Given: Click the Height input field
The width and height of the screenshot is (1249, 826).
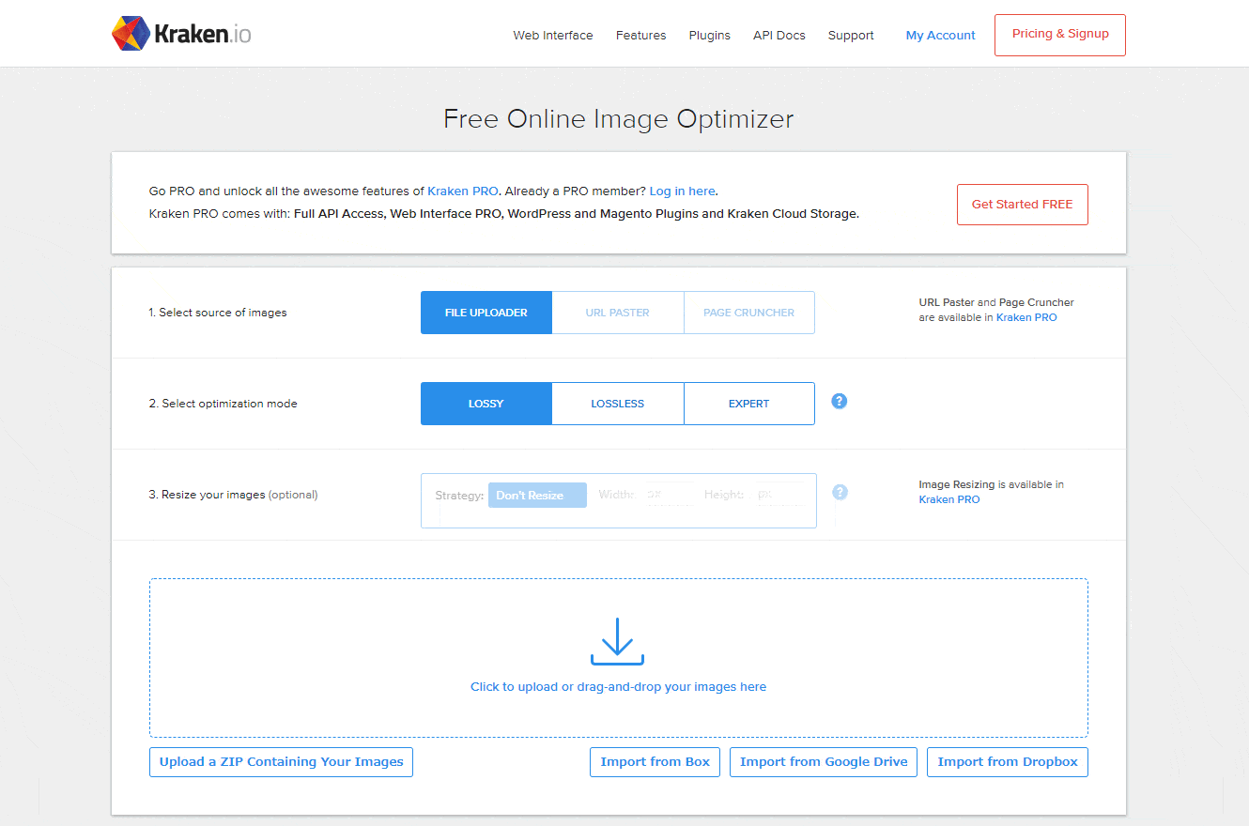Looking at the screenshot, I should (779, 495).
